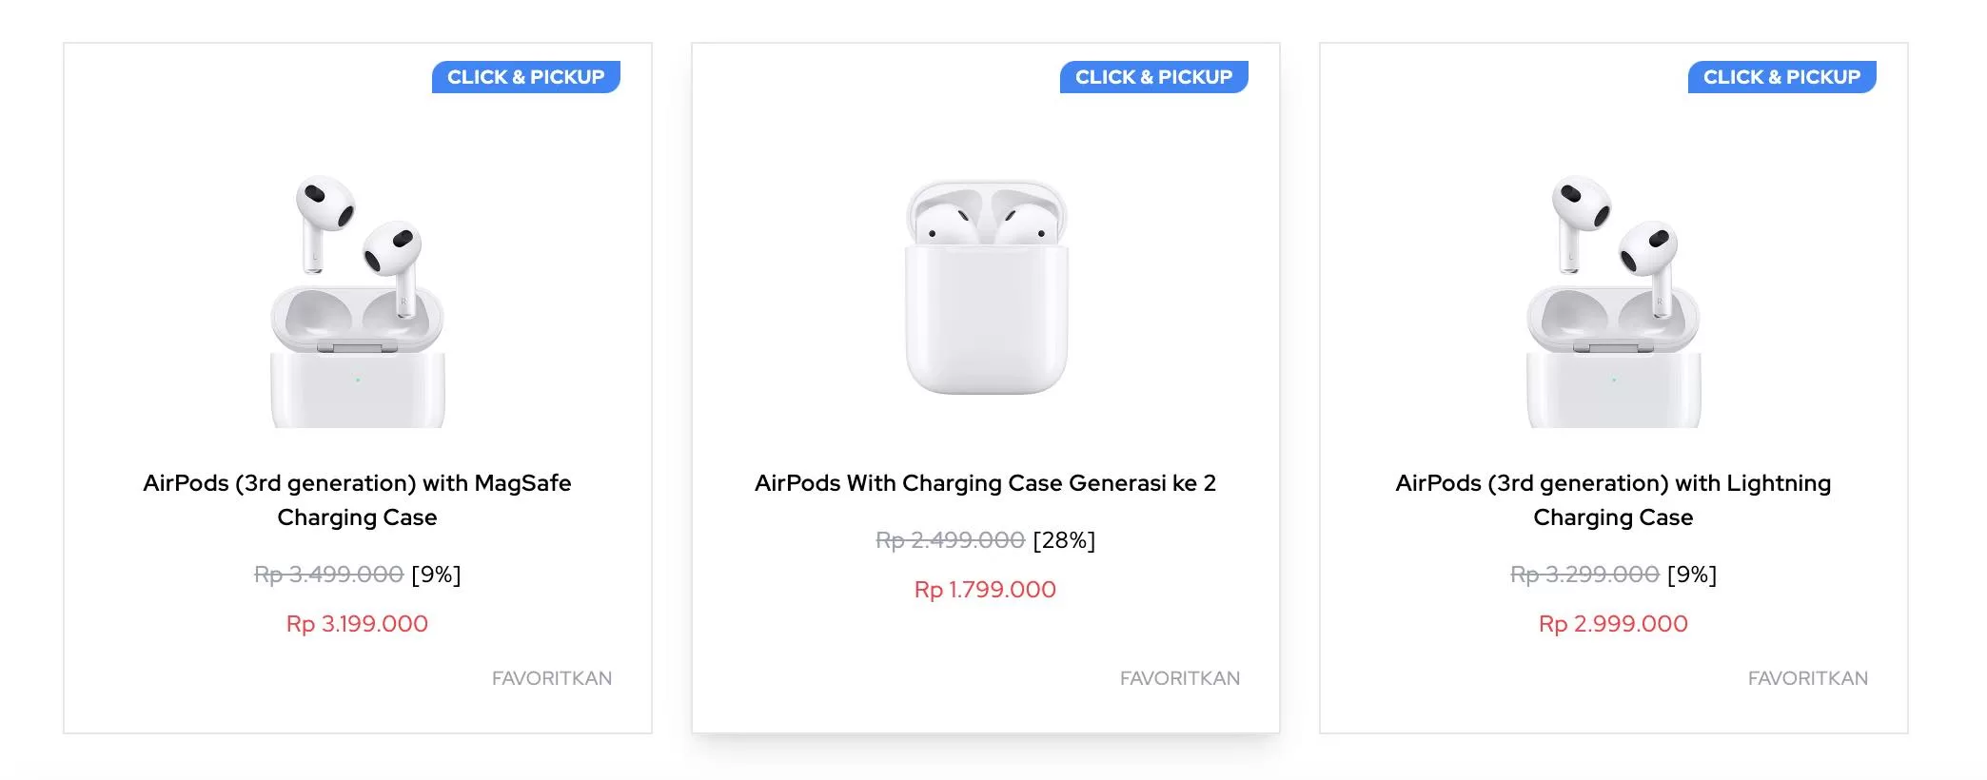Click the Click & Pickup badge on AirPods Generasi 2
The image size is (1987, 780).
pos(1153,77)
